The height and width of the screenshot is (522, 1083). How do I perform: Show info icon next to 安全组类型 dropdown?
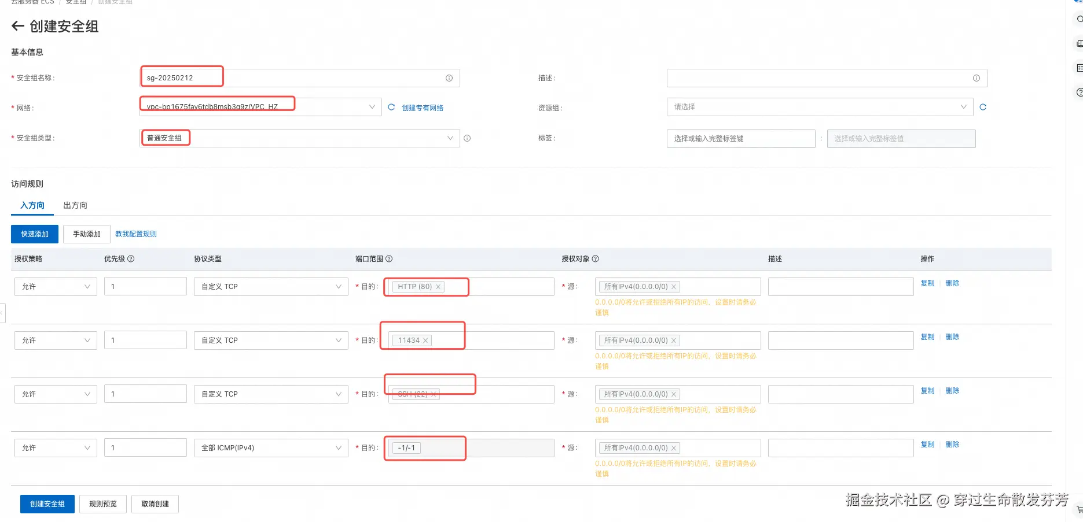[467, 138]
